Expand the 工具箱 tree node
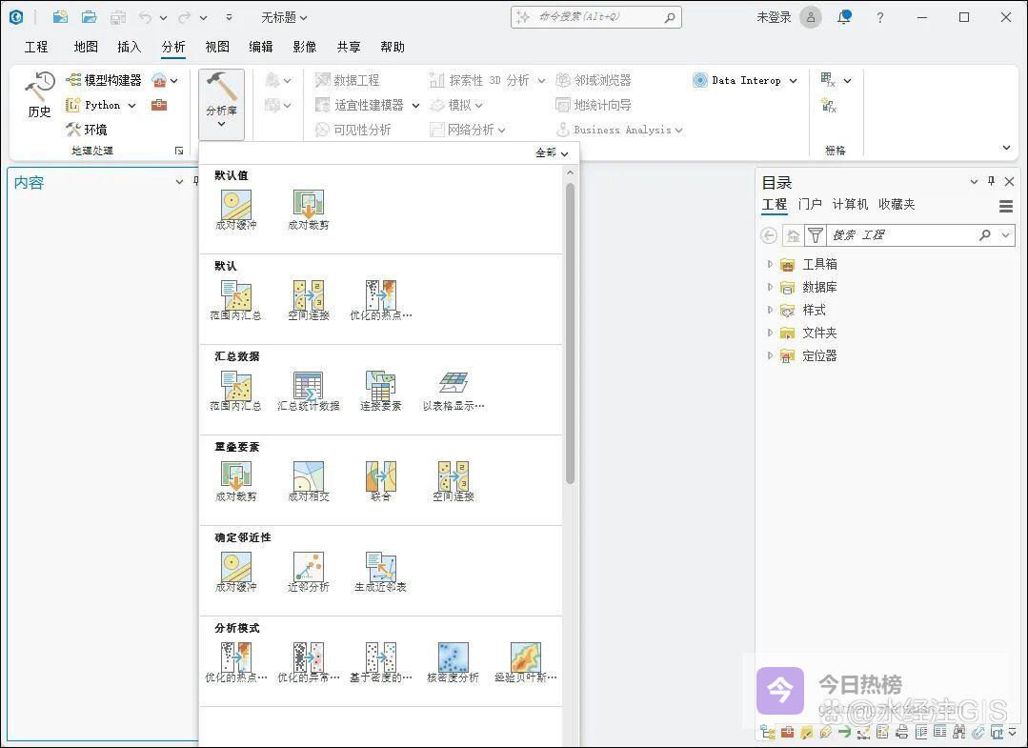Screen dimensions: 1028x748 (x=770, y=264)
